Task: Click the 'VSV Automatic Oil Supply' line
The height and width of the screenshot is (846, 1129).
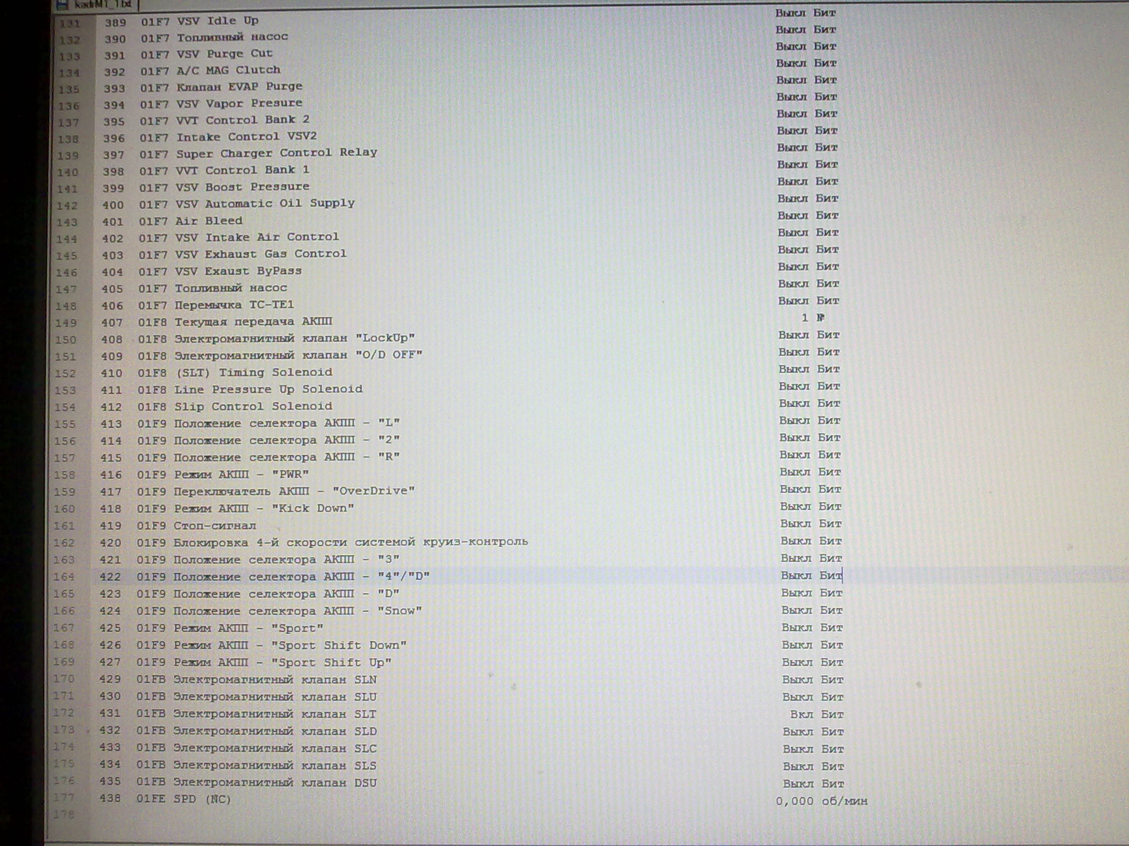Action: click(x=265, y=203)
